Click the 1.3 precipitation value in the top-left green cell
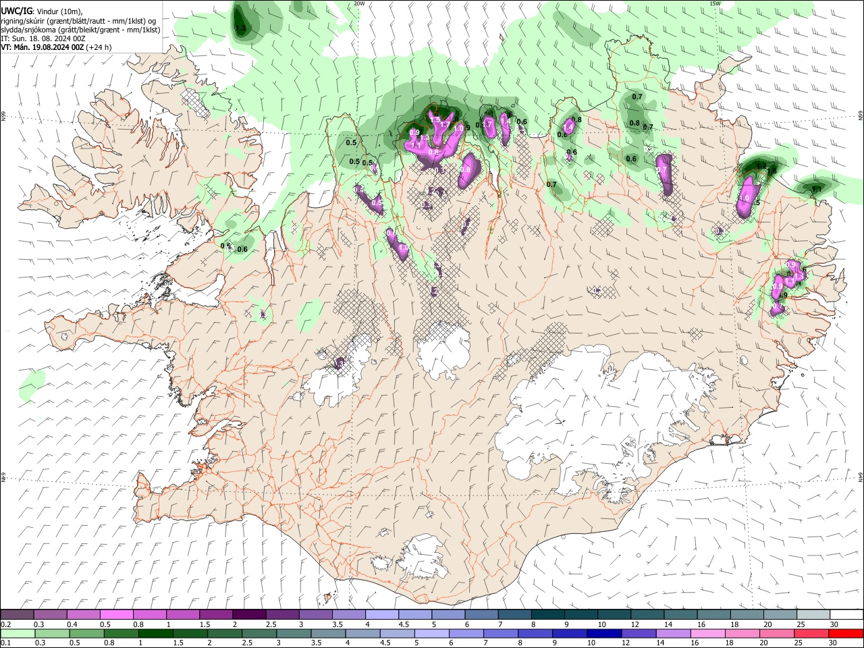864x648 pixels. coord(241,28)
